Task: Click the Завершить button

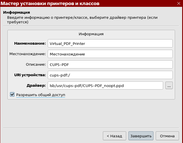Action: pos(141,136)
